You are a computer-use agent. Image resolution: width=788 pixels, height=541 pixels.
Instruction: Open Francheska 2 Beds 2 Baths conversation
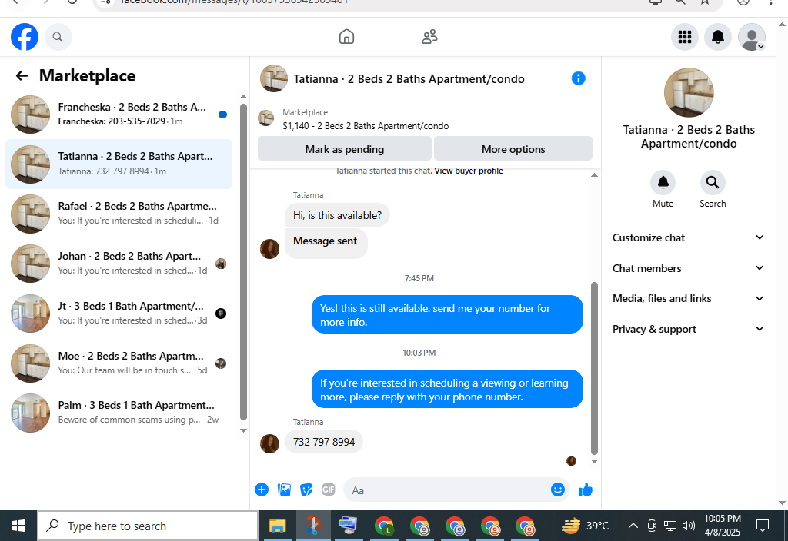click(x=119, y=115)
